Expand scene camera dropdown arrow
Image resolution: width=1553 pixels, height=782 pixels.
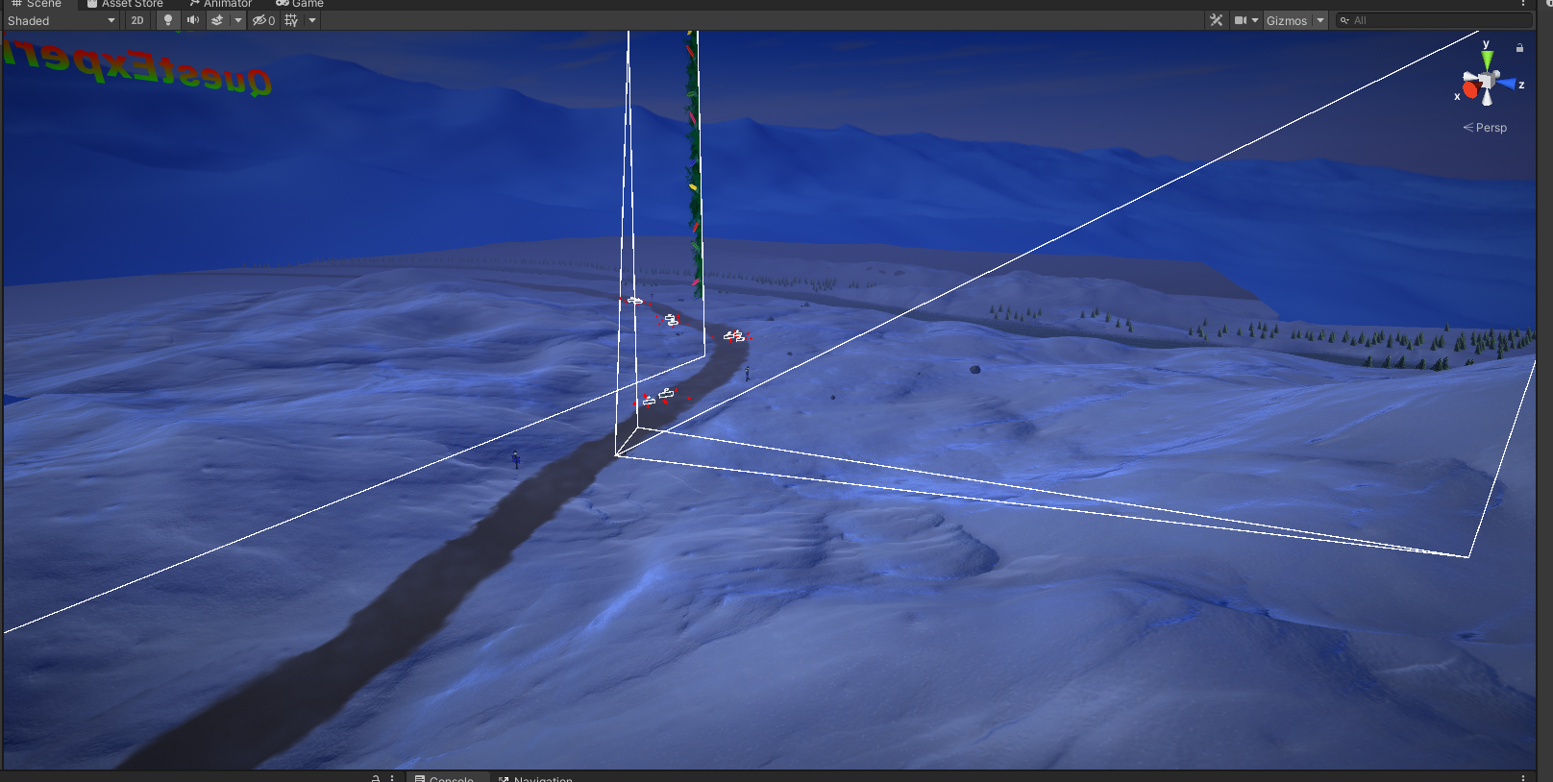[x=1255, y=20]
